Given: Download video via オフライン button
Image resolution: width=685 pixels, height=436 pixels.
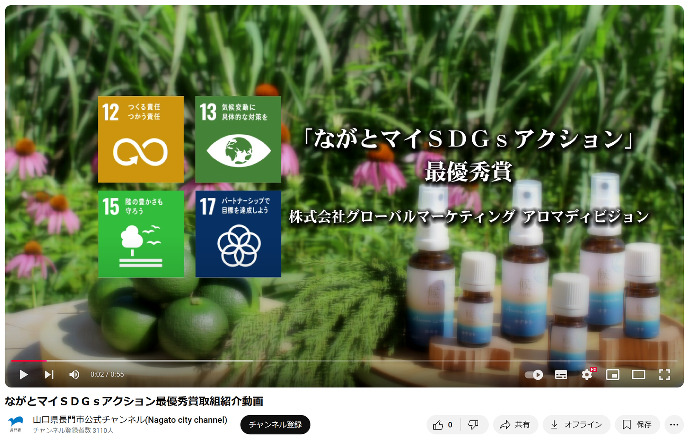Looking at the screenshot, I should click(576, 425).
